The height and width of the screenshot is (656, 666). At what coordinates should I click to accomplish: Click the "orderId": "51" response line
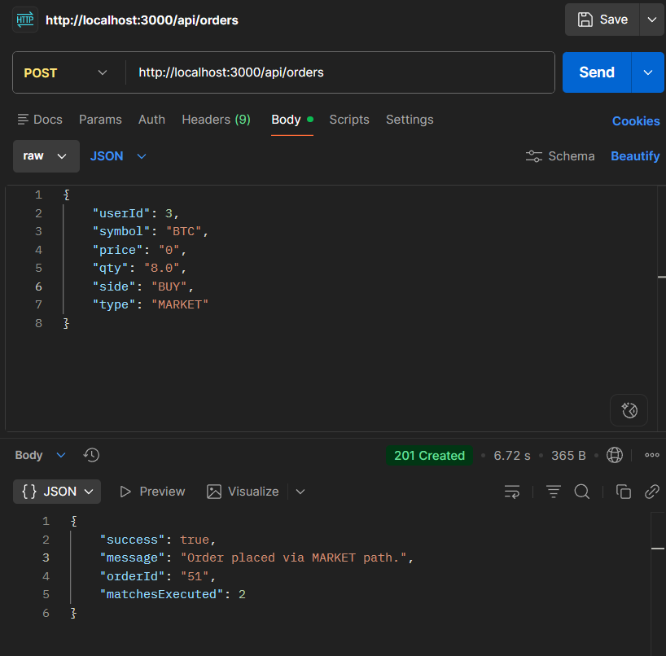point(158,576)
